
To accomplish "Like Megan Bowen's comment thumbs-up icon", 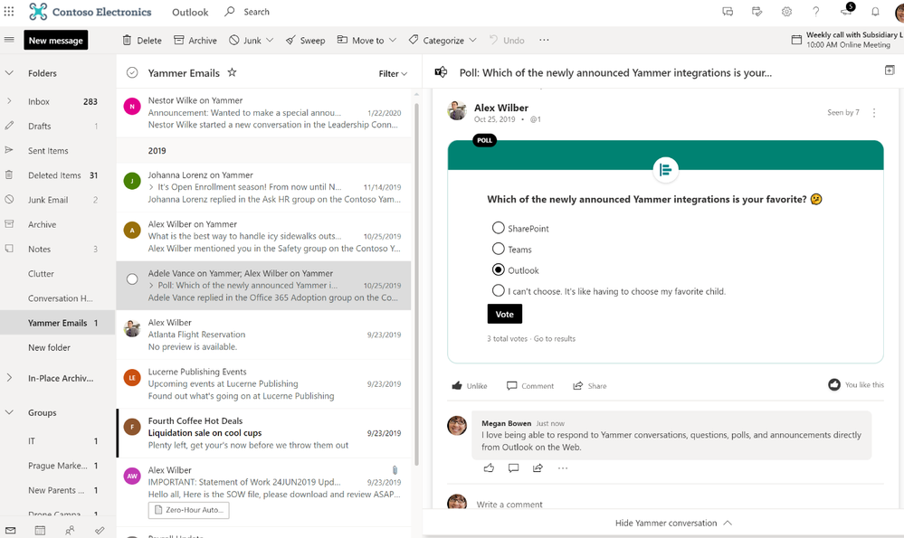I will pos(489,467).
